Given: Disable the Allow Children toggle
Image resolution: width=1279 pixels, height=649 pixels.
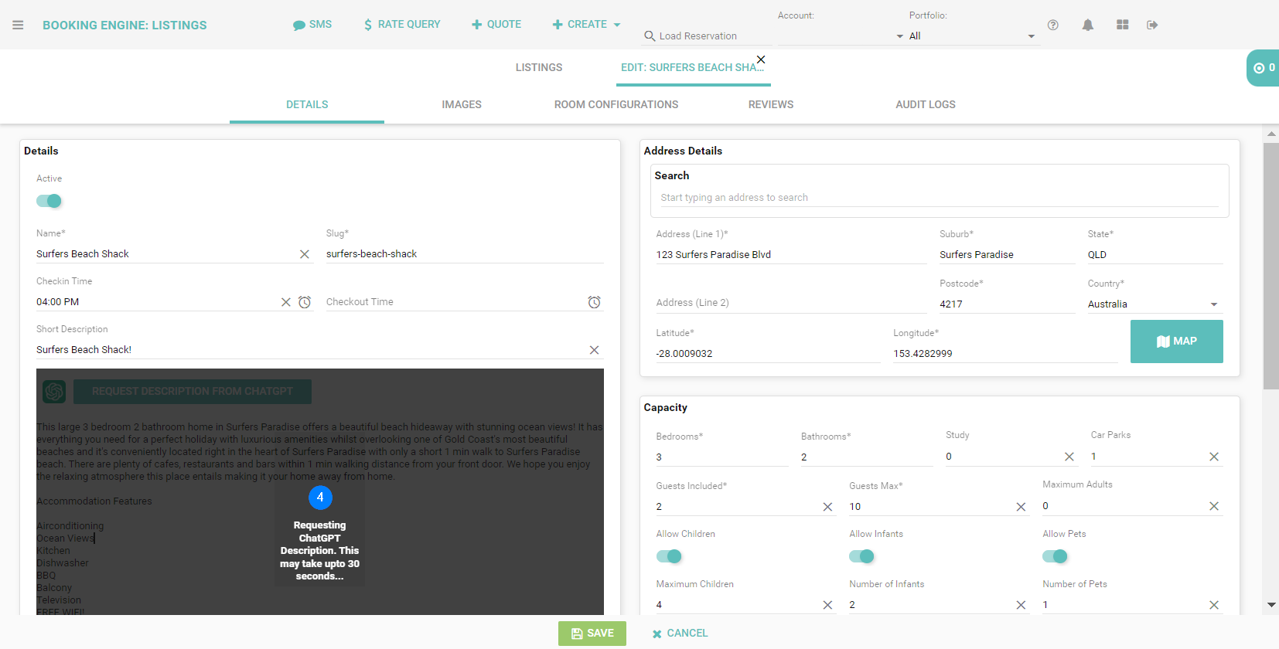Looking at the screenshot, I should click(x=669, y=556).
